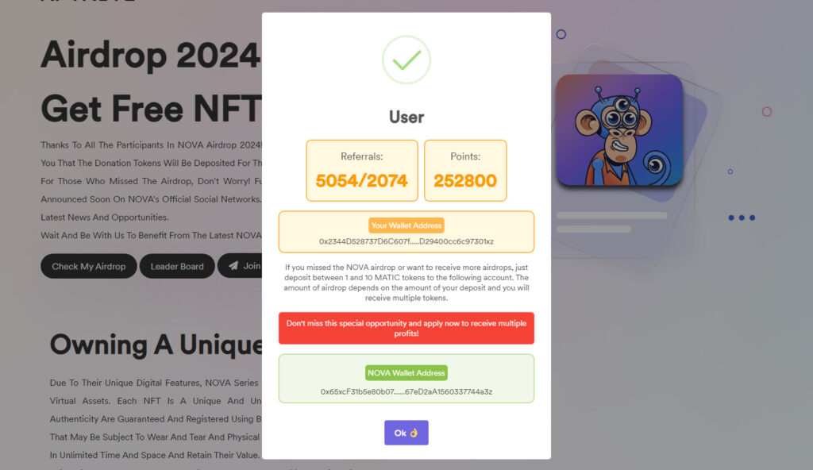Select the NOVA wallet address starting 0x65xc
This screenshot has width=813, height=470.
tap(406, 391)
